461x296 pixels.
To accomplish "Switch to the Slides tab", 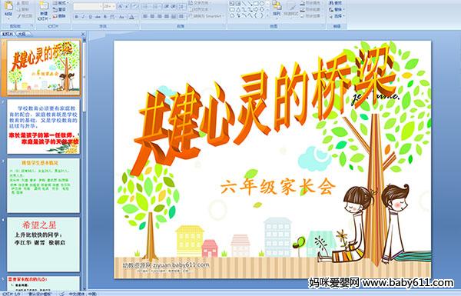I will coord(8,34).
